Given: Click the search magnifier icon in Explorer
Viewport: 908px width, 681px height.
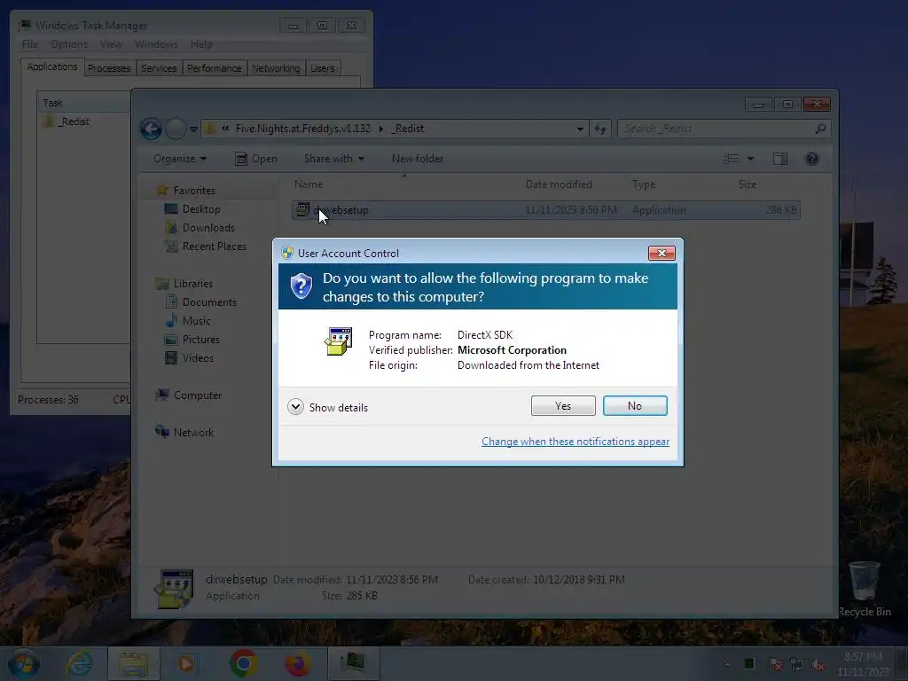Looking at the screenshot, I should (820, 129).
